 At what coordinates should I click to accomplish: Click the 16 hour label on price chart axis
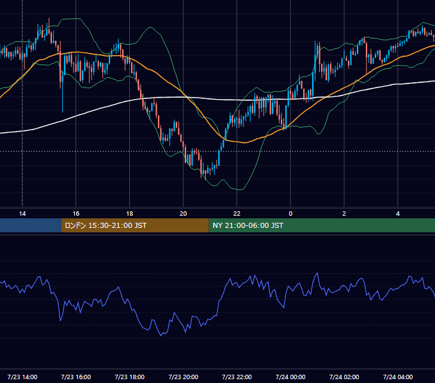click(x=75, y=214)
